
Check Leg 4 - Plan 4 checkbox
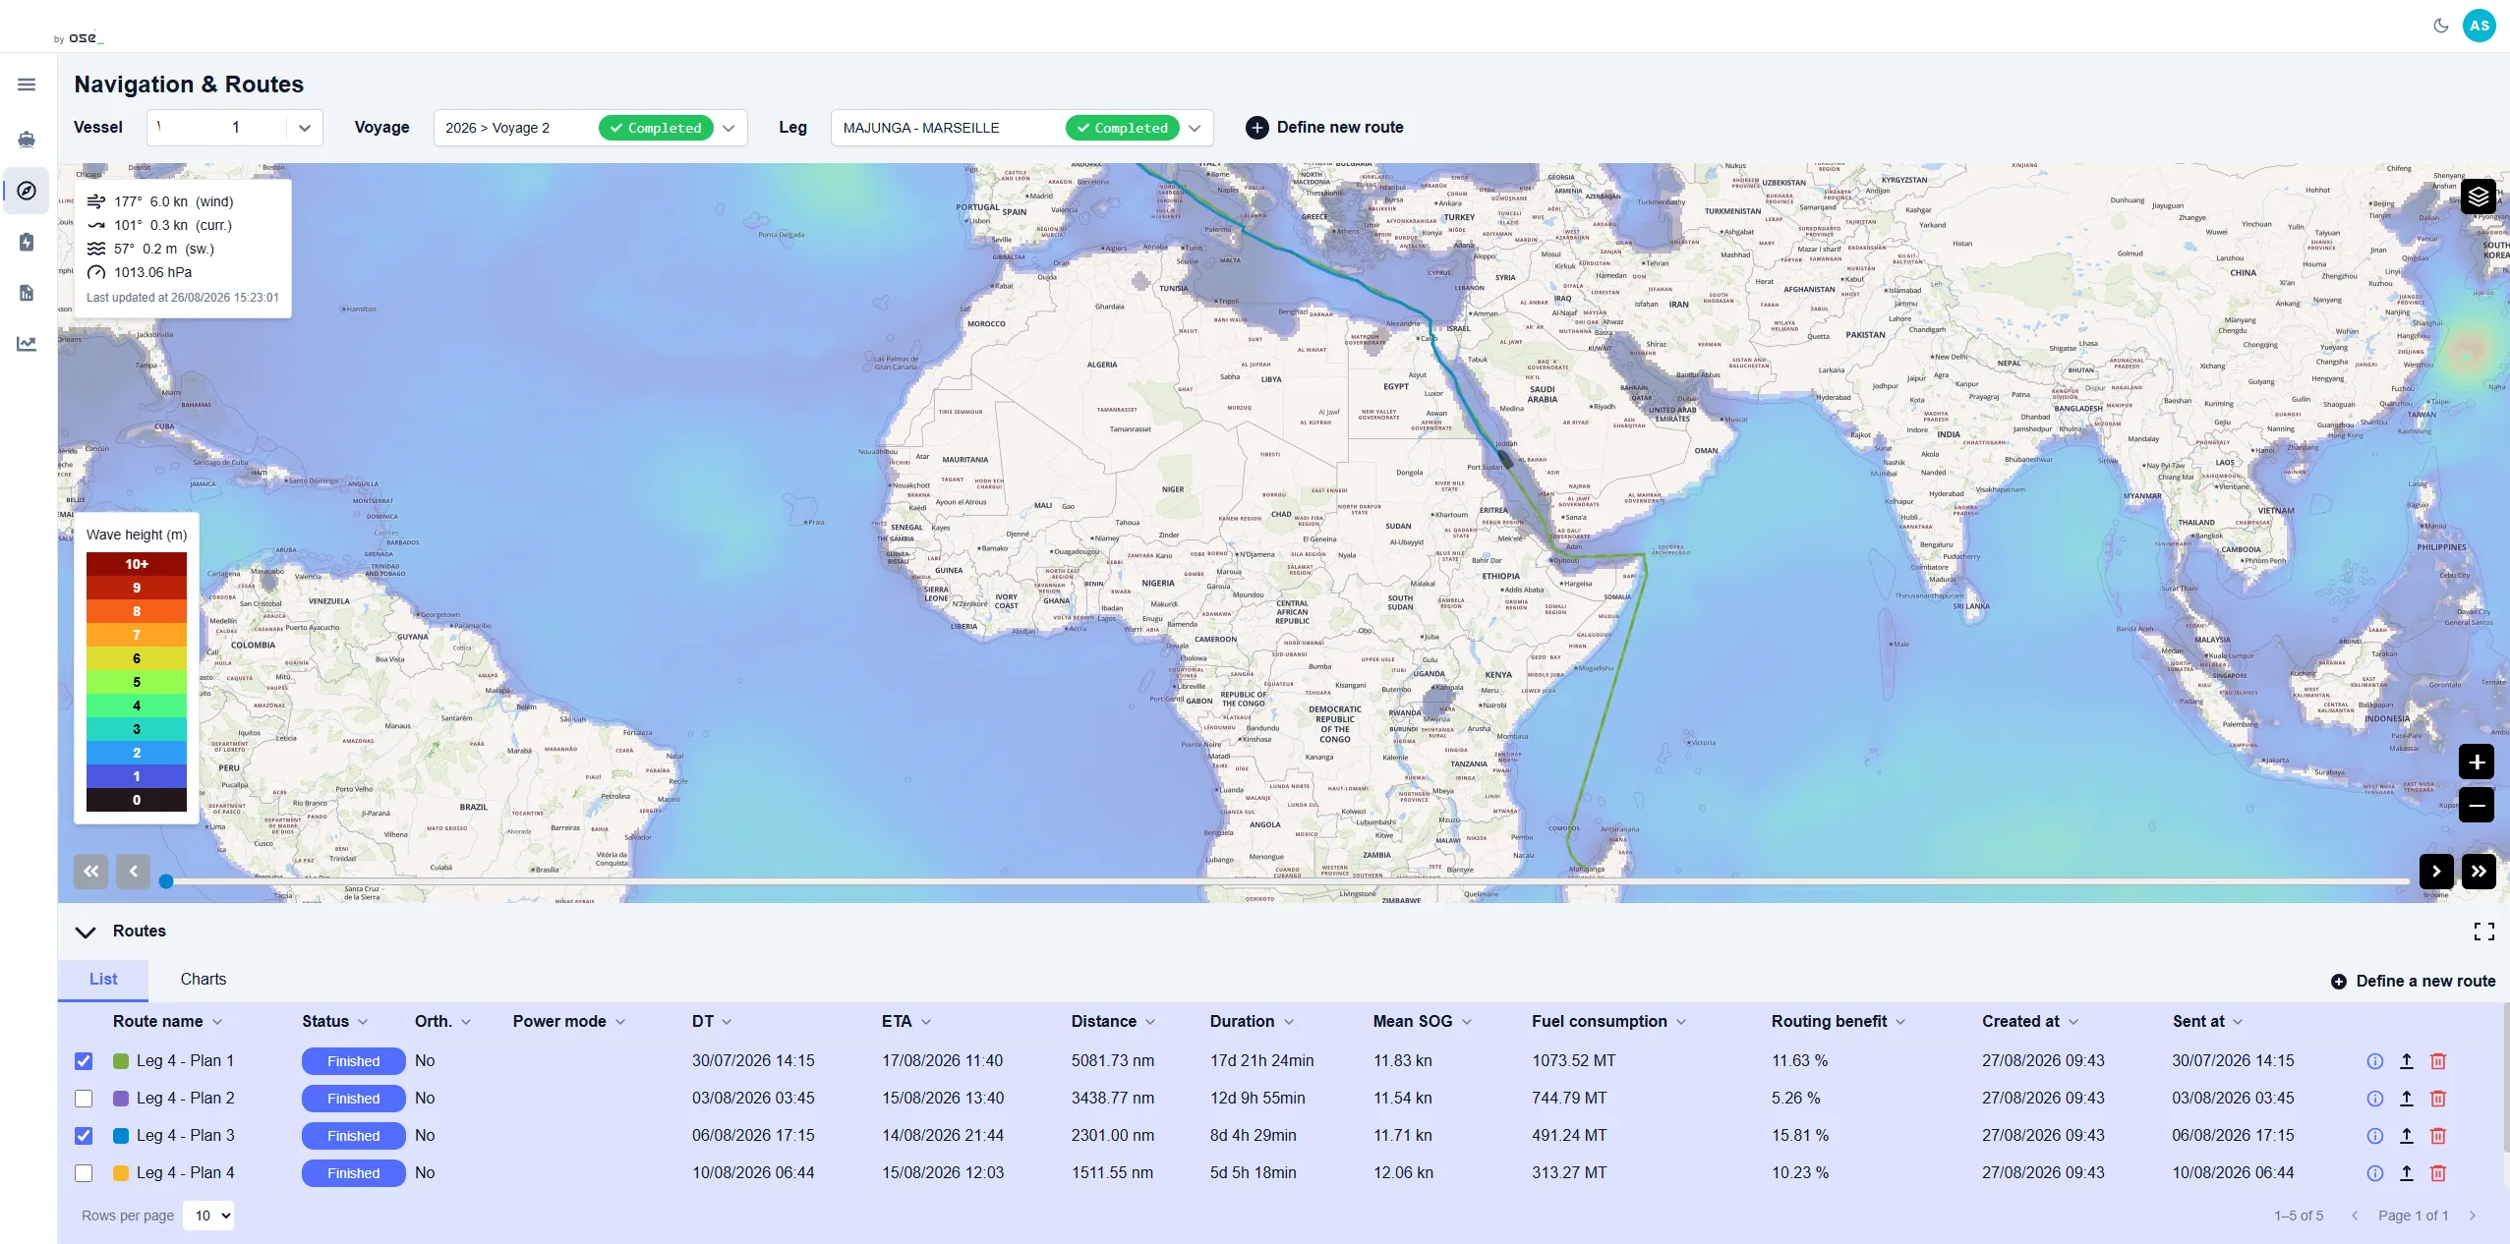(x=84, y=1173)
